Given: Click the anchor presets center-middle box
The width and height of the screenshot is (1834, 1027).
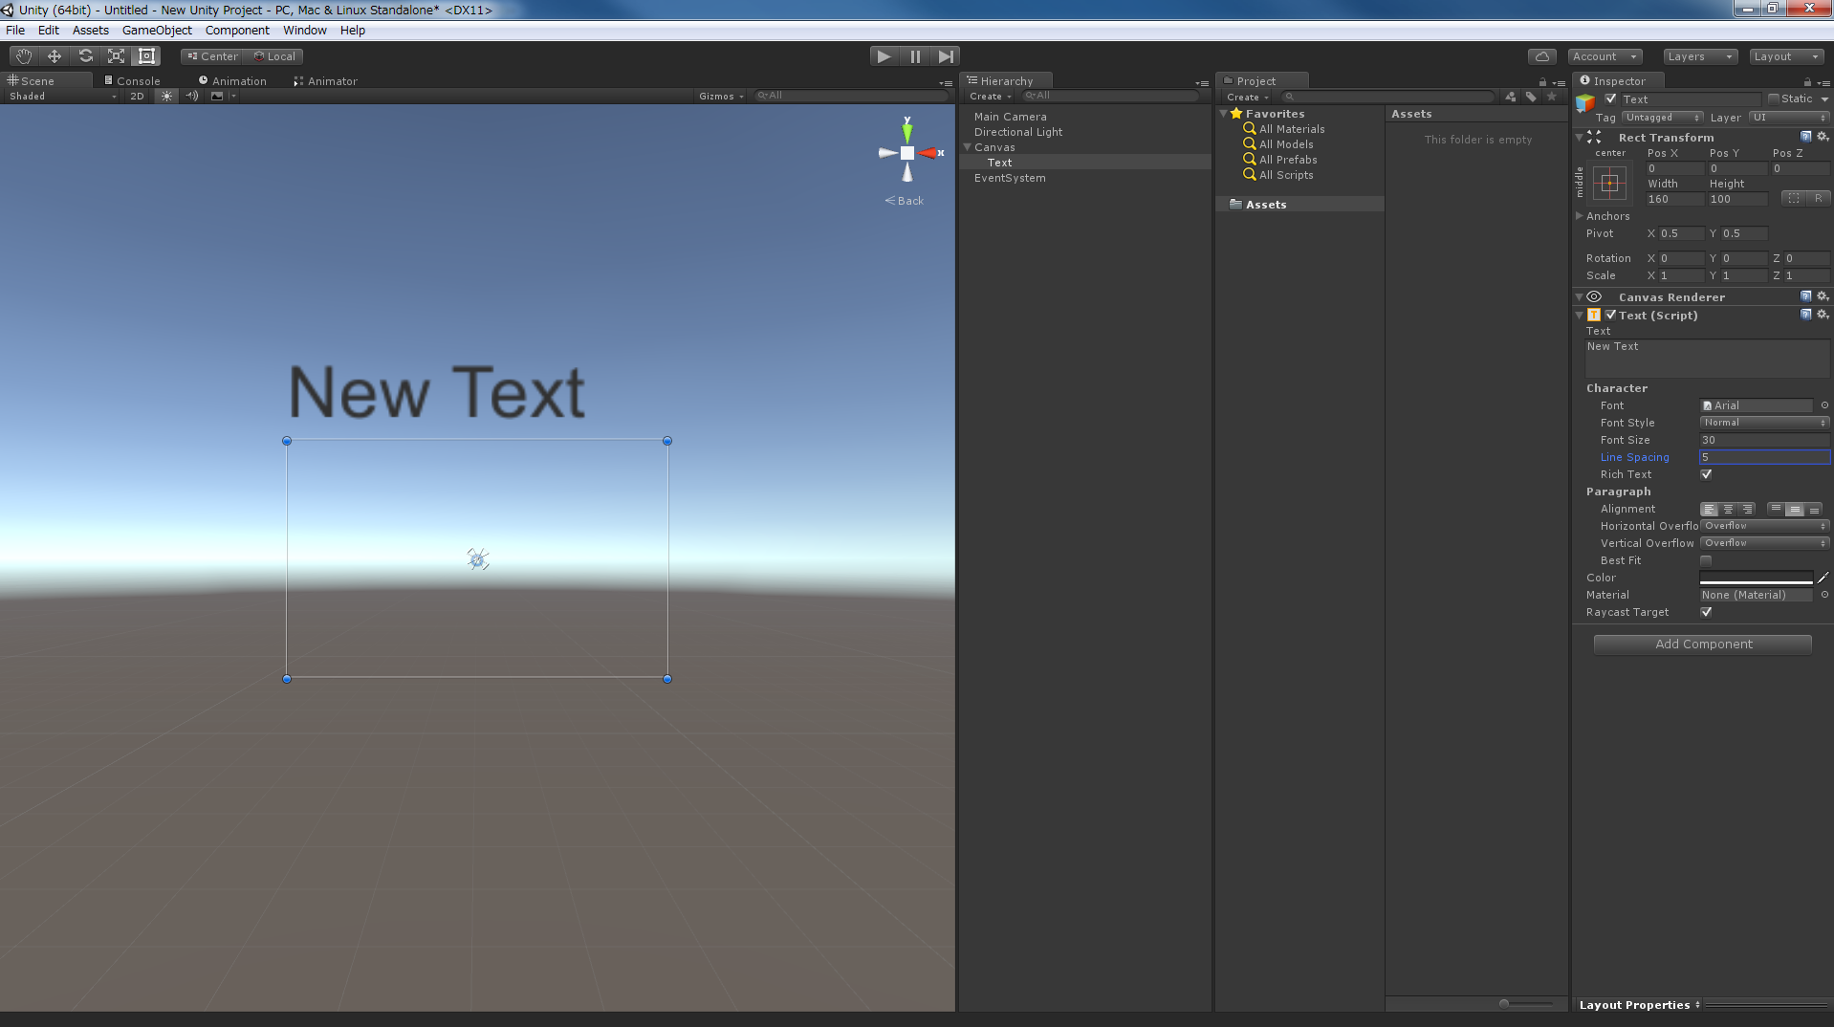Looking at the screenshot, I should tap(1610, 183).
